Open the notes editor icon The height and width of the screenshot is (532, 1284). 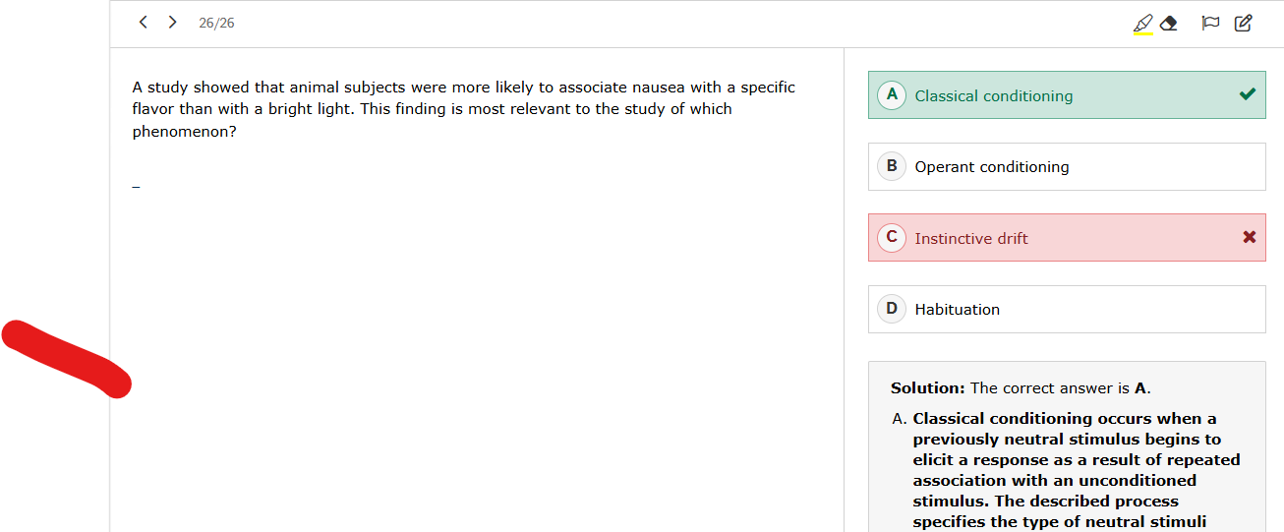(x=1244, y=23)
